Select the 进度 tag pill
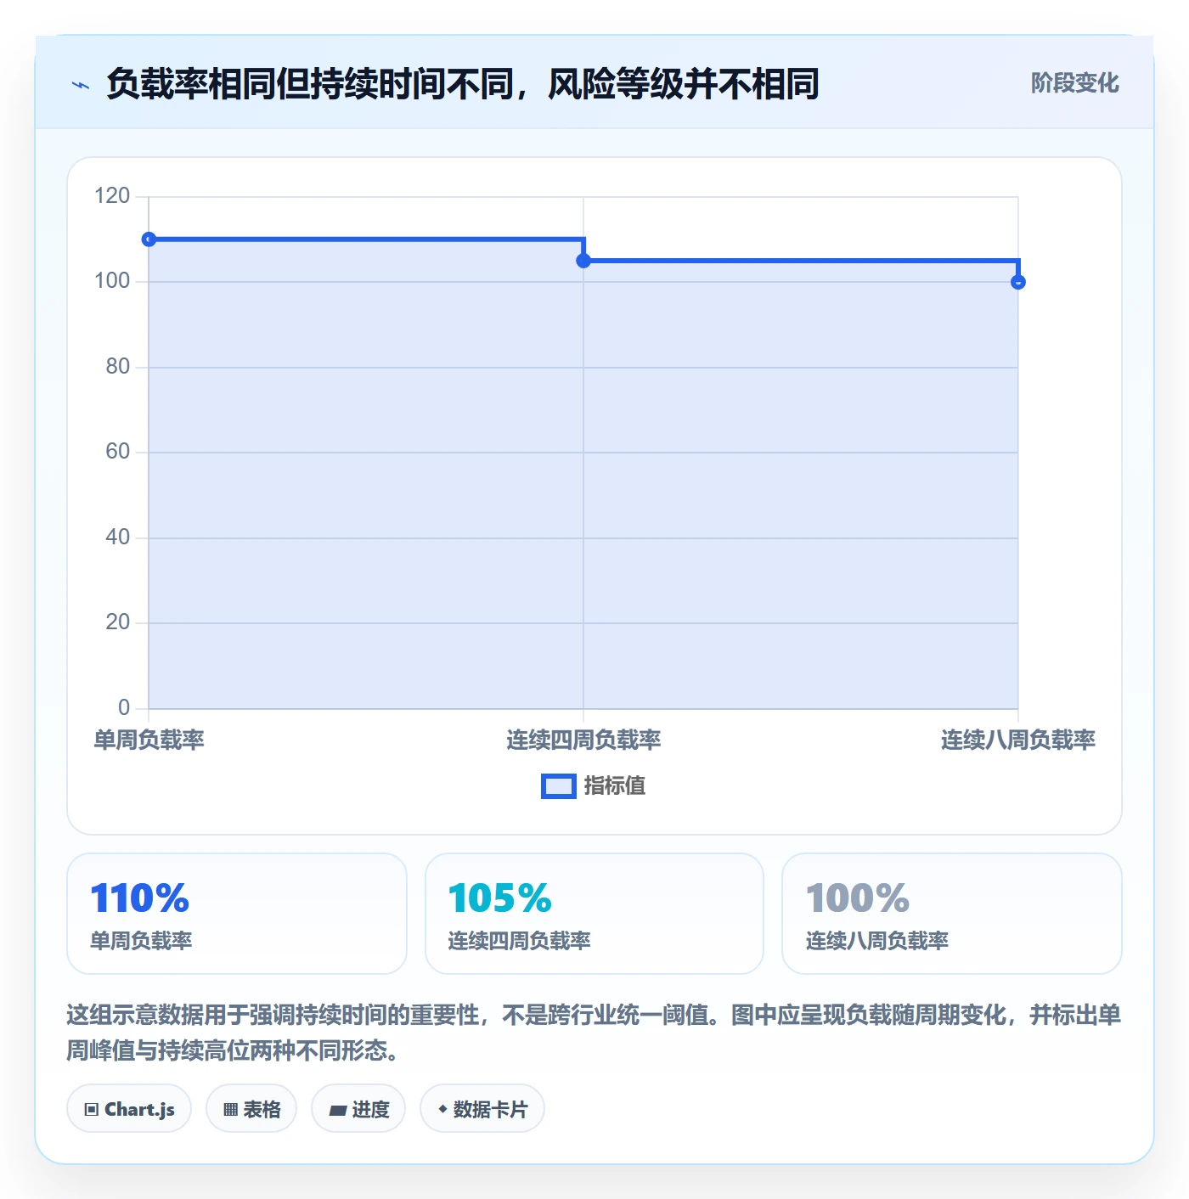The width and height of the screenshot is (1189, 1199). 358,1108
